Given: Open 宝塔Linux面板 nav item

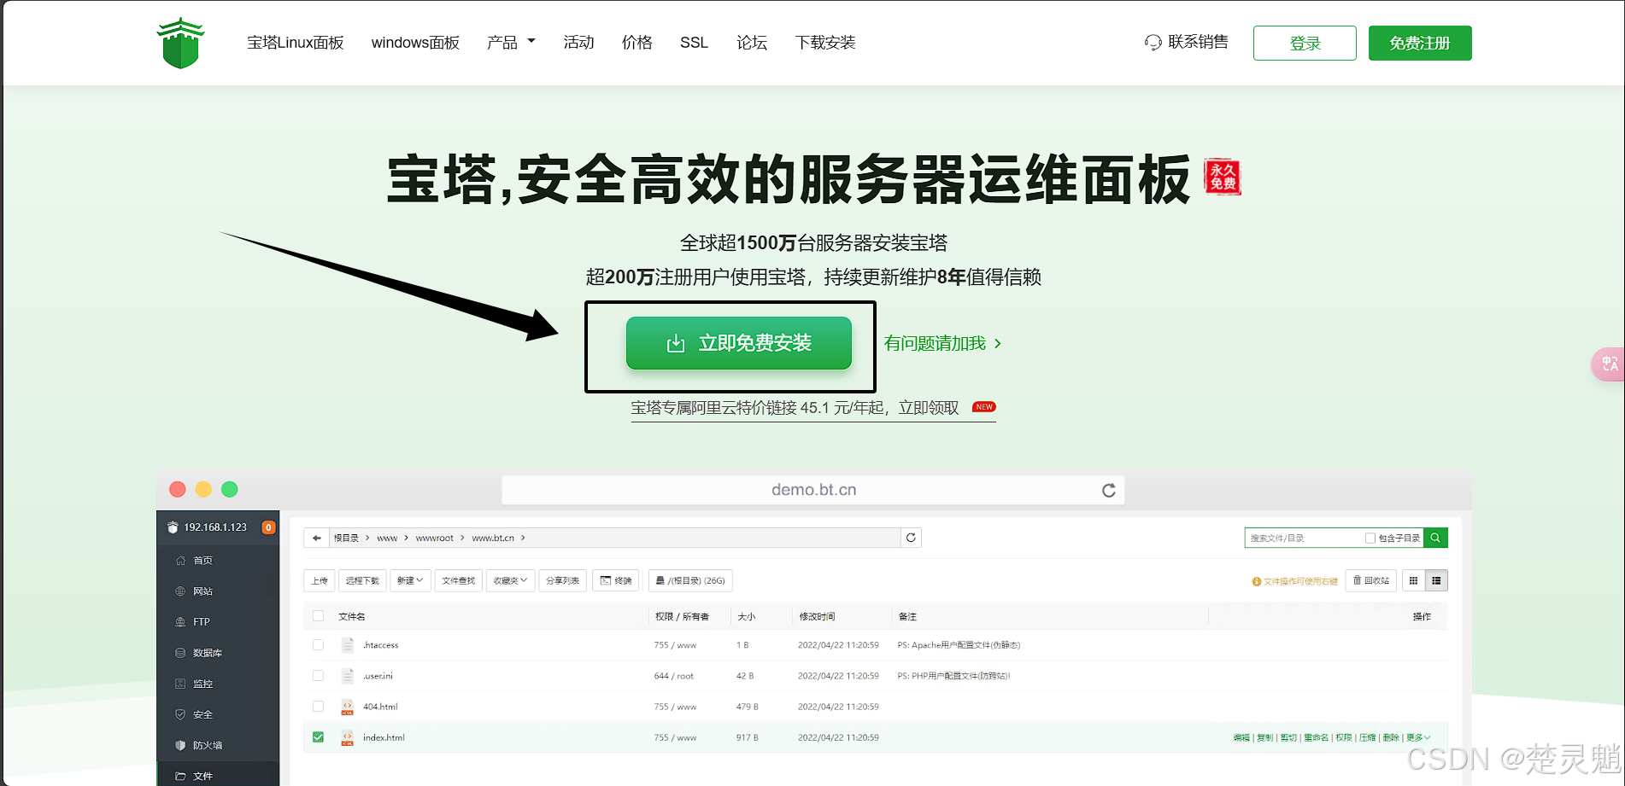Looking at the screenshot, I should 296,43.
